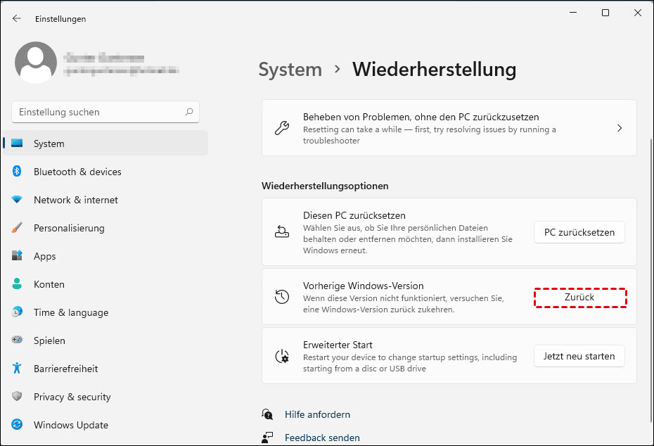Click the user profile avatar

36,63
